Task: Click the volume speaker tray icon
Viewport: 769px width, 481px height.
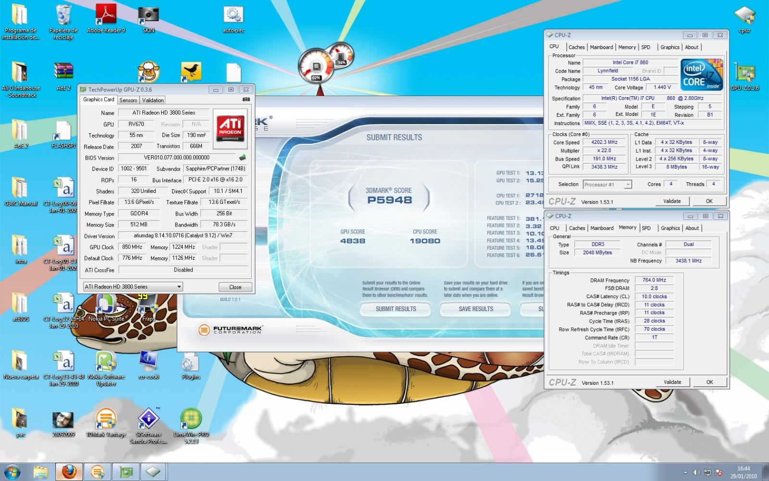Action: [x=696, y=472]
